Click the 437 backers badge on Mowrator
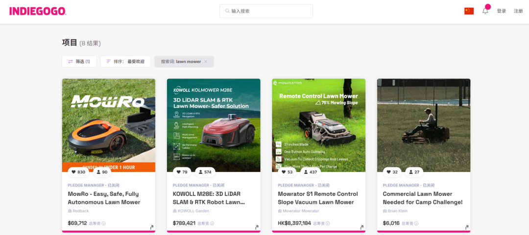The image size is (529, 235). click(x=311, y=172)
